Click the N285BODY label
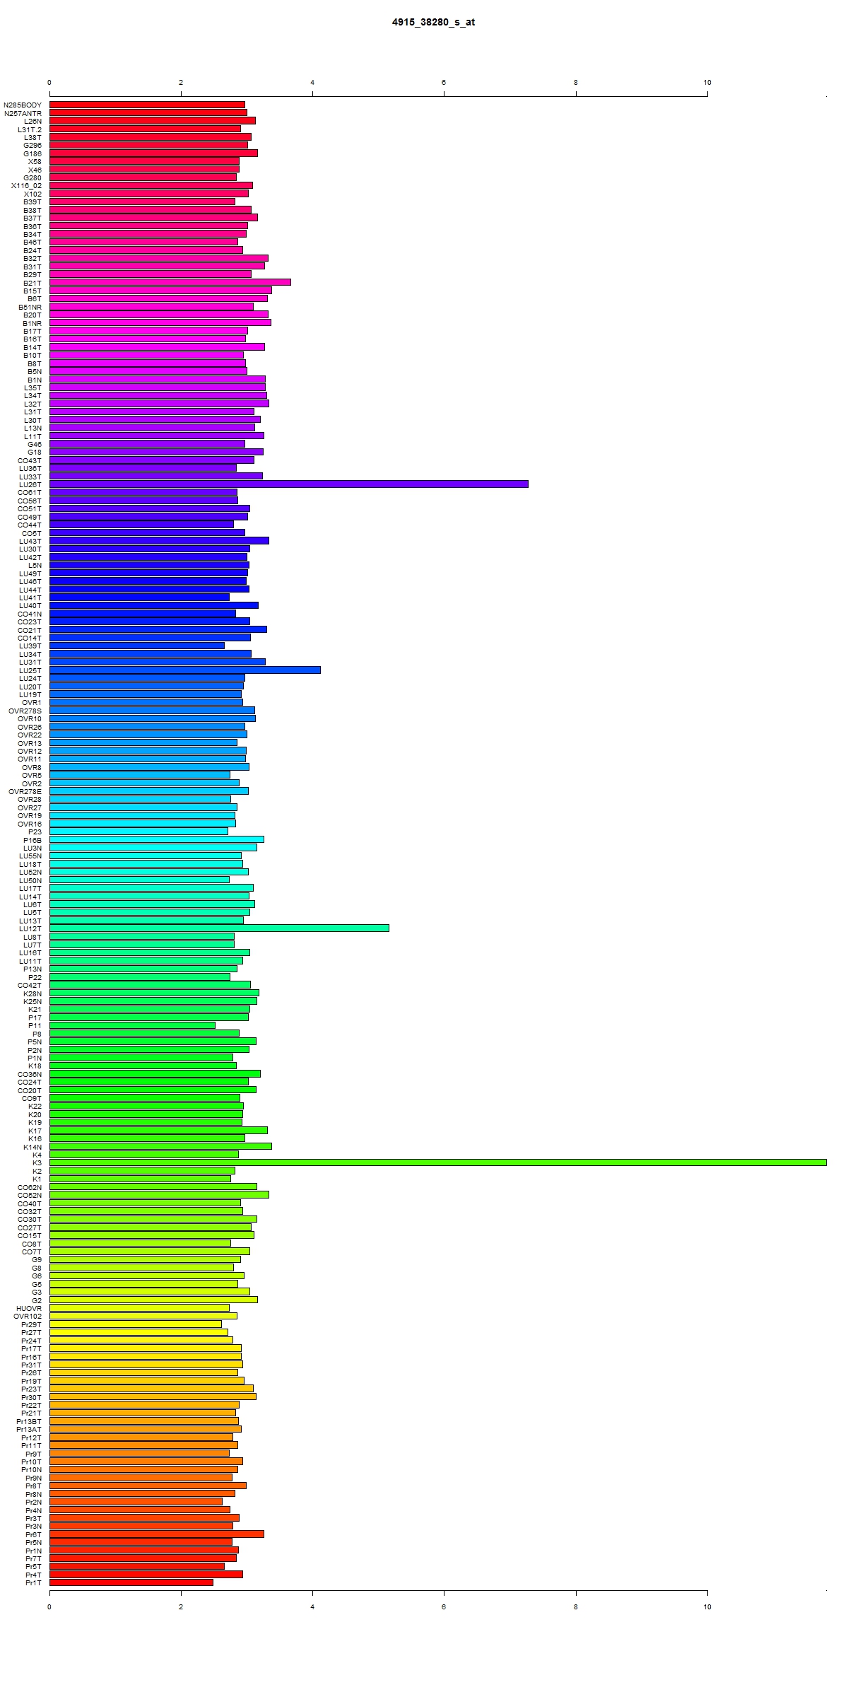This screenshot has width=848, height=1697. (23, 105)
